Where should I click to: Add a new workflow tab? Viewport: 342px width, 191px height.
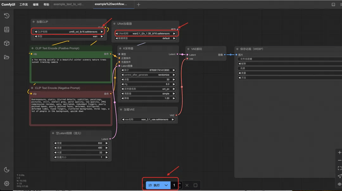[x=138, y=4]
